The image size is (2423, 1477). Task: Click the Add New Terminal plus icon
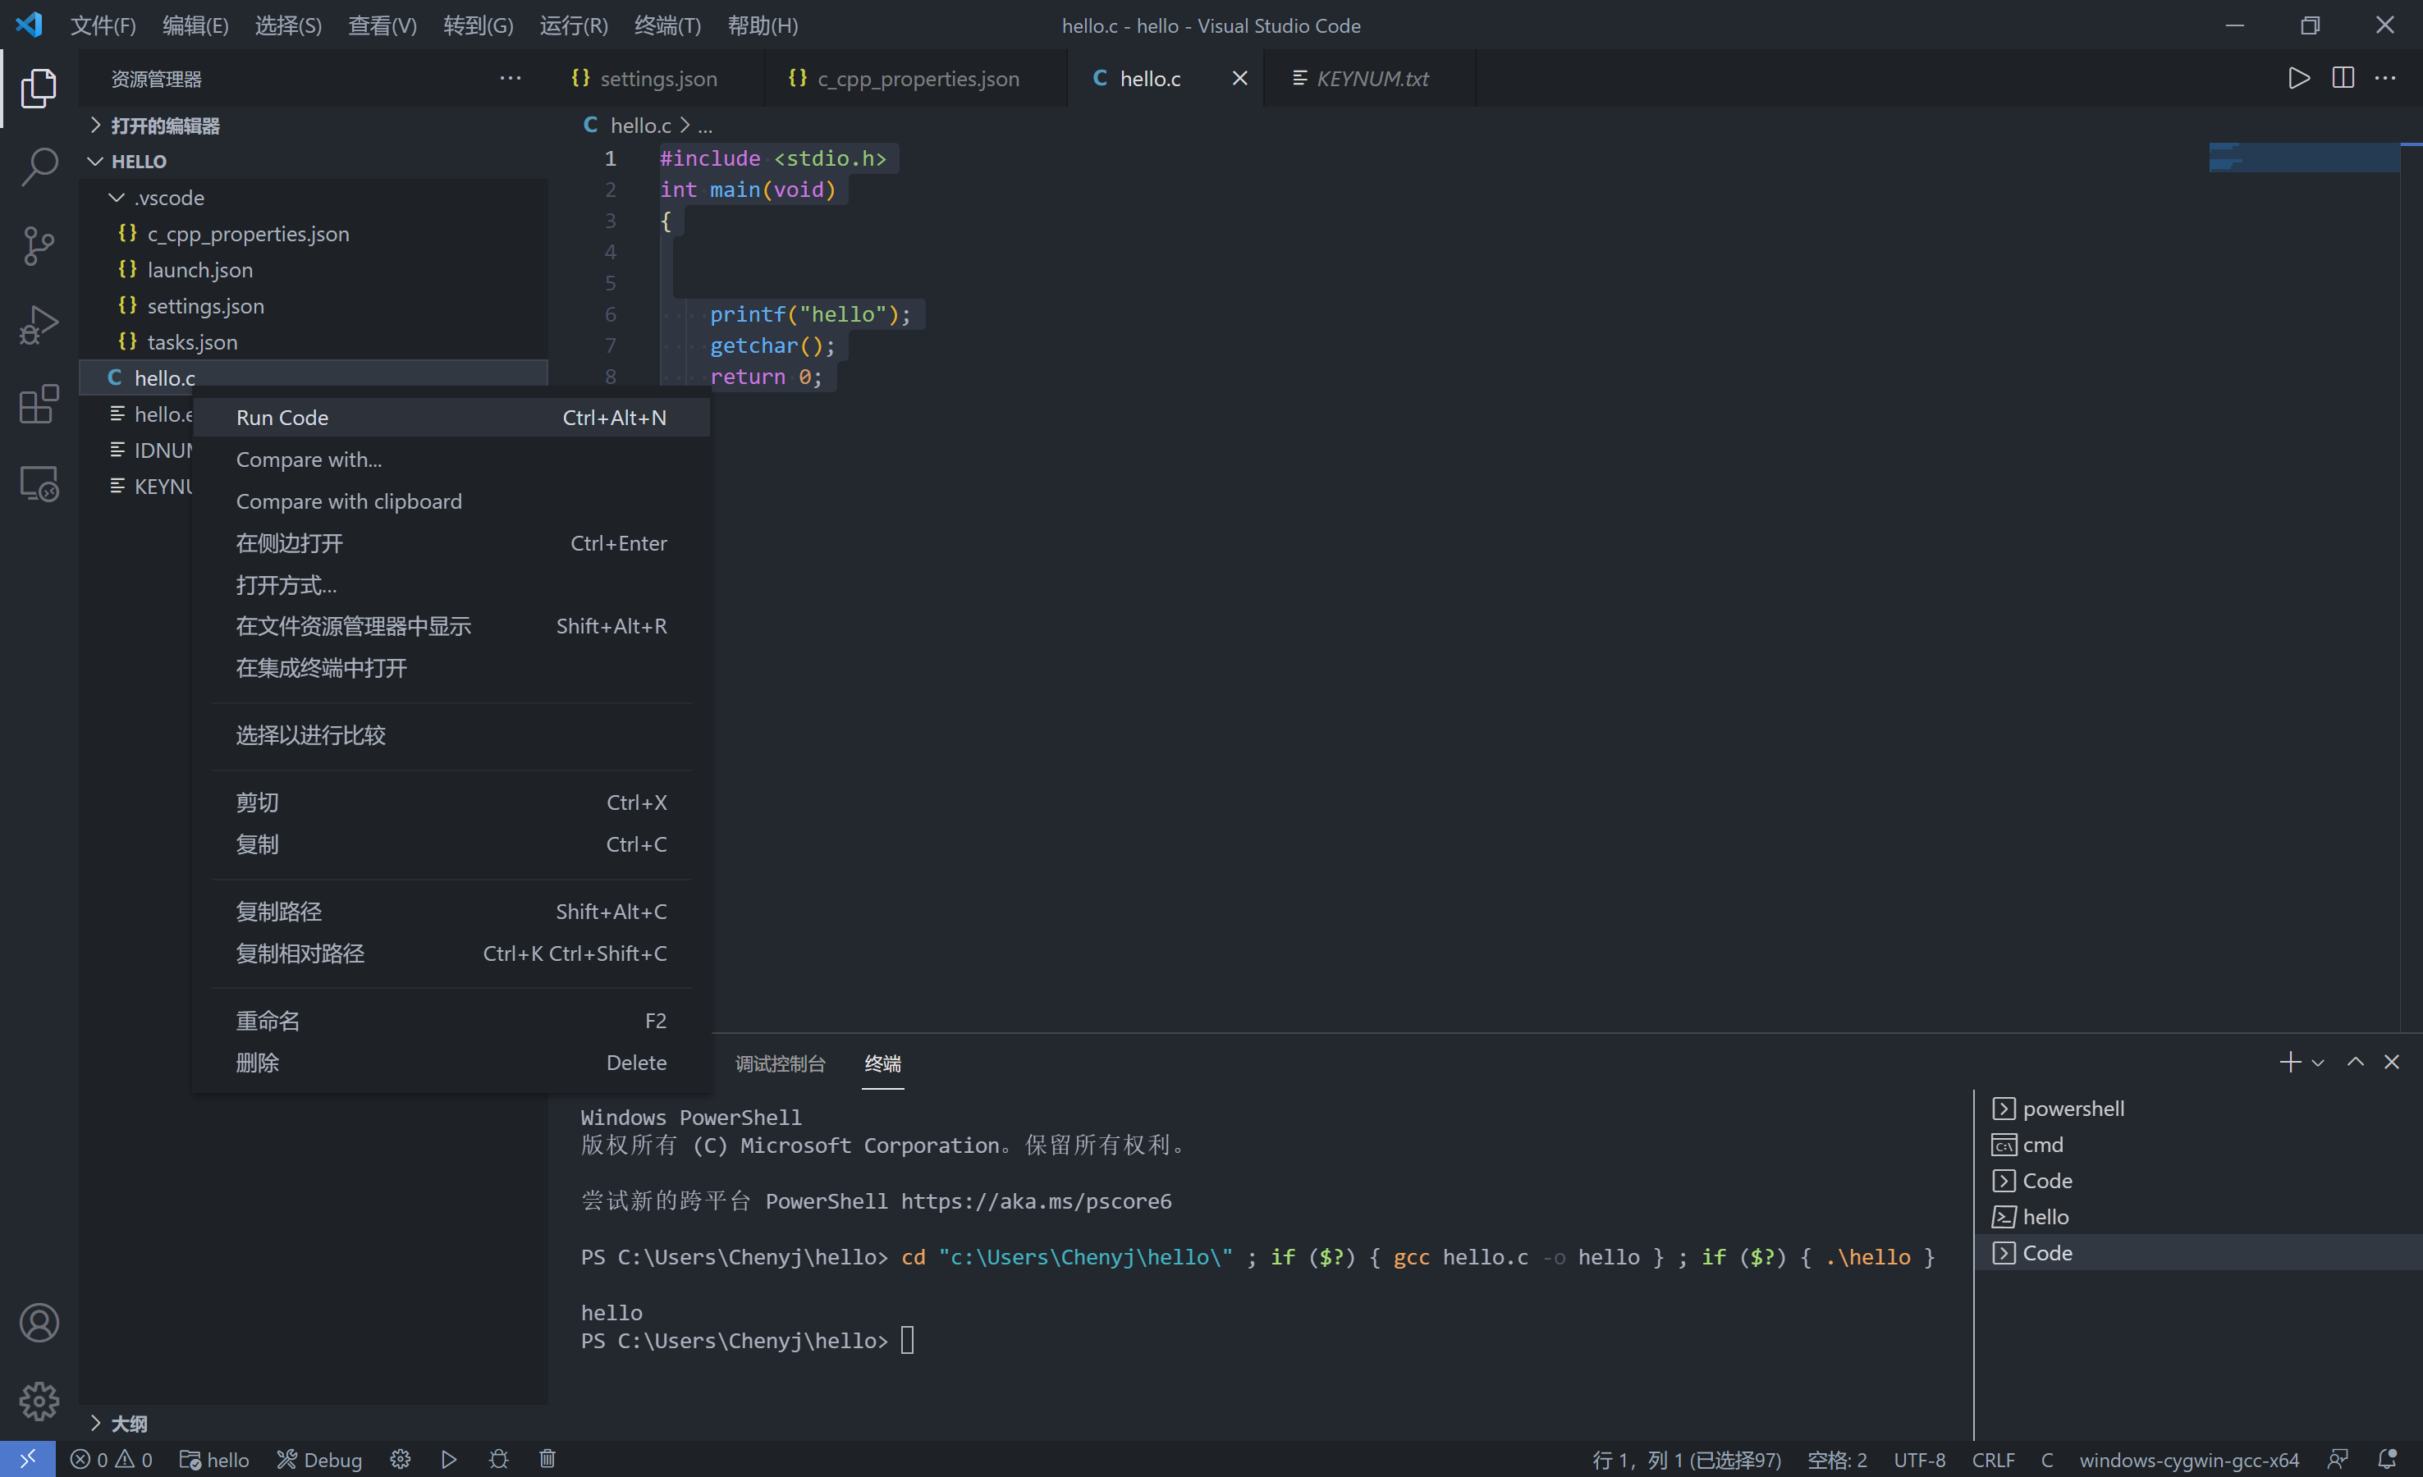point(2292,1062)
